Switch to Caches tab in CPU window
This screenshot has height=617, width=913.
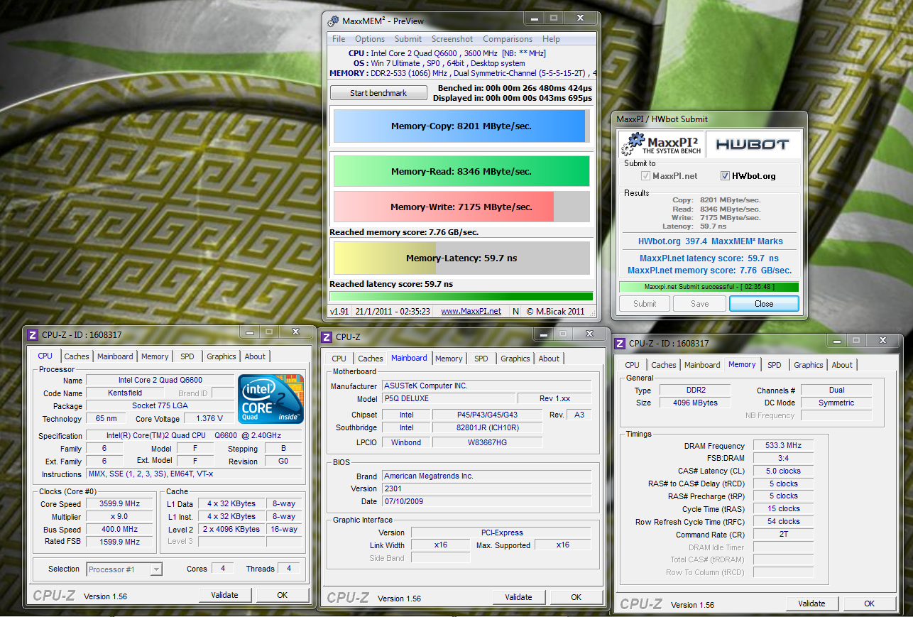[x=77, y=356]
